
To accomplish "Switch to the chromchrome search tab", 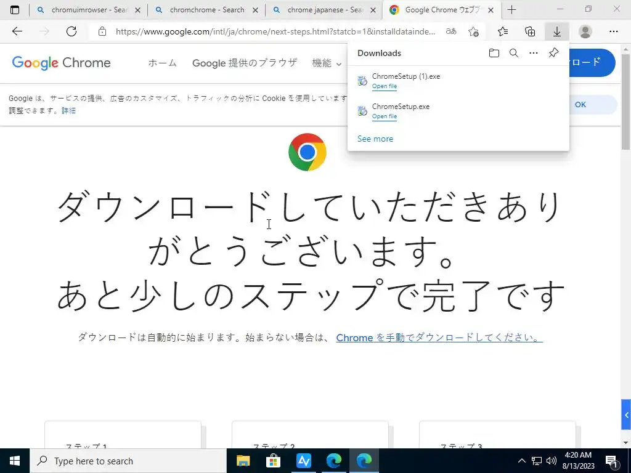I will 205,10.
